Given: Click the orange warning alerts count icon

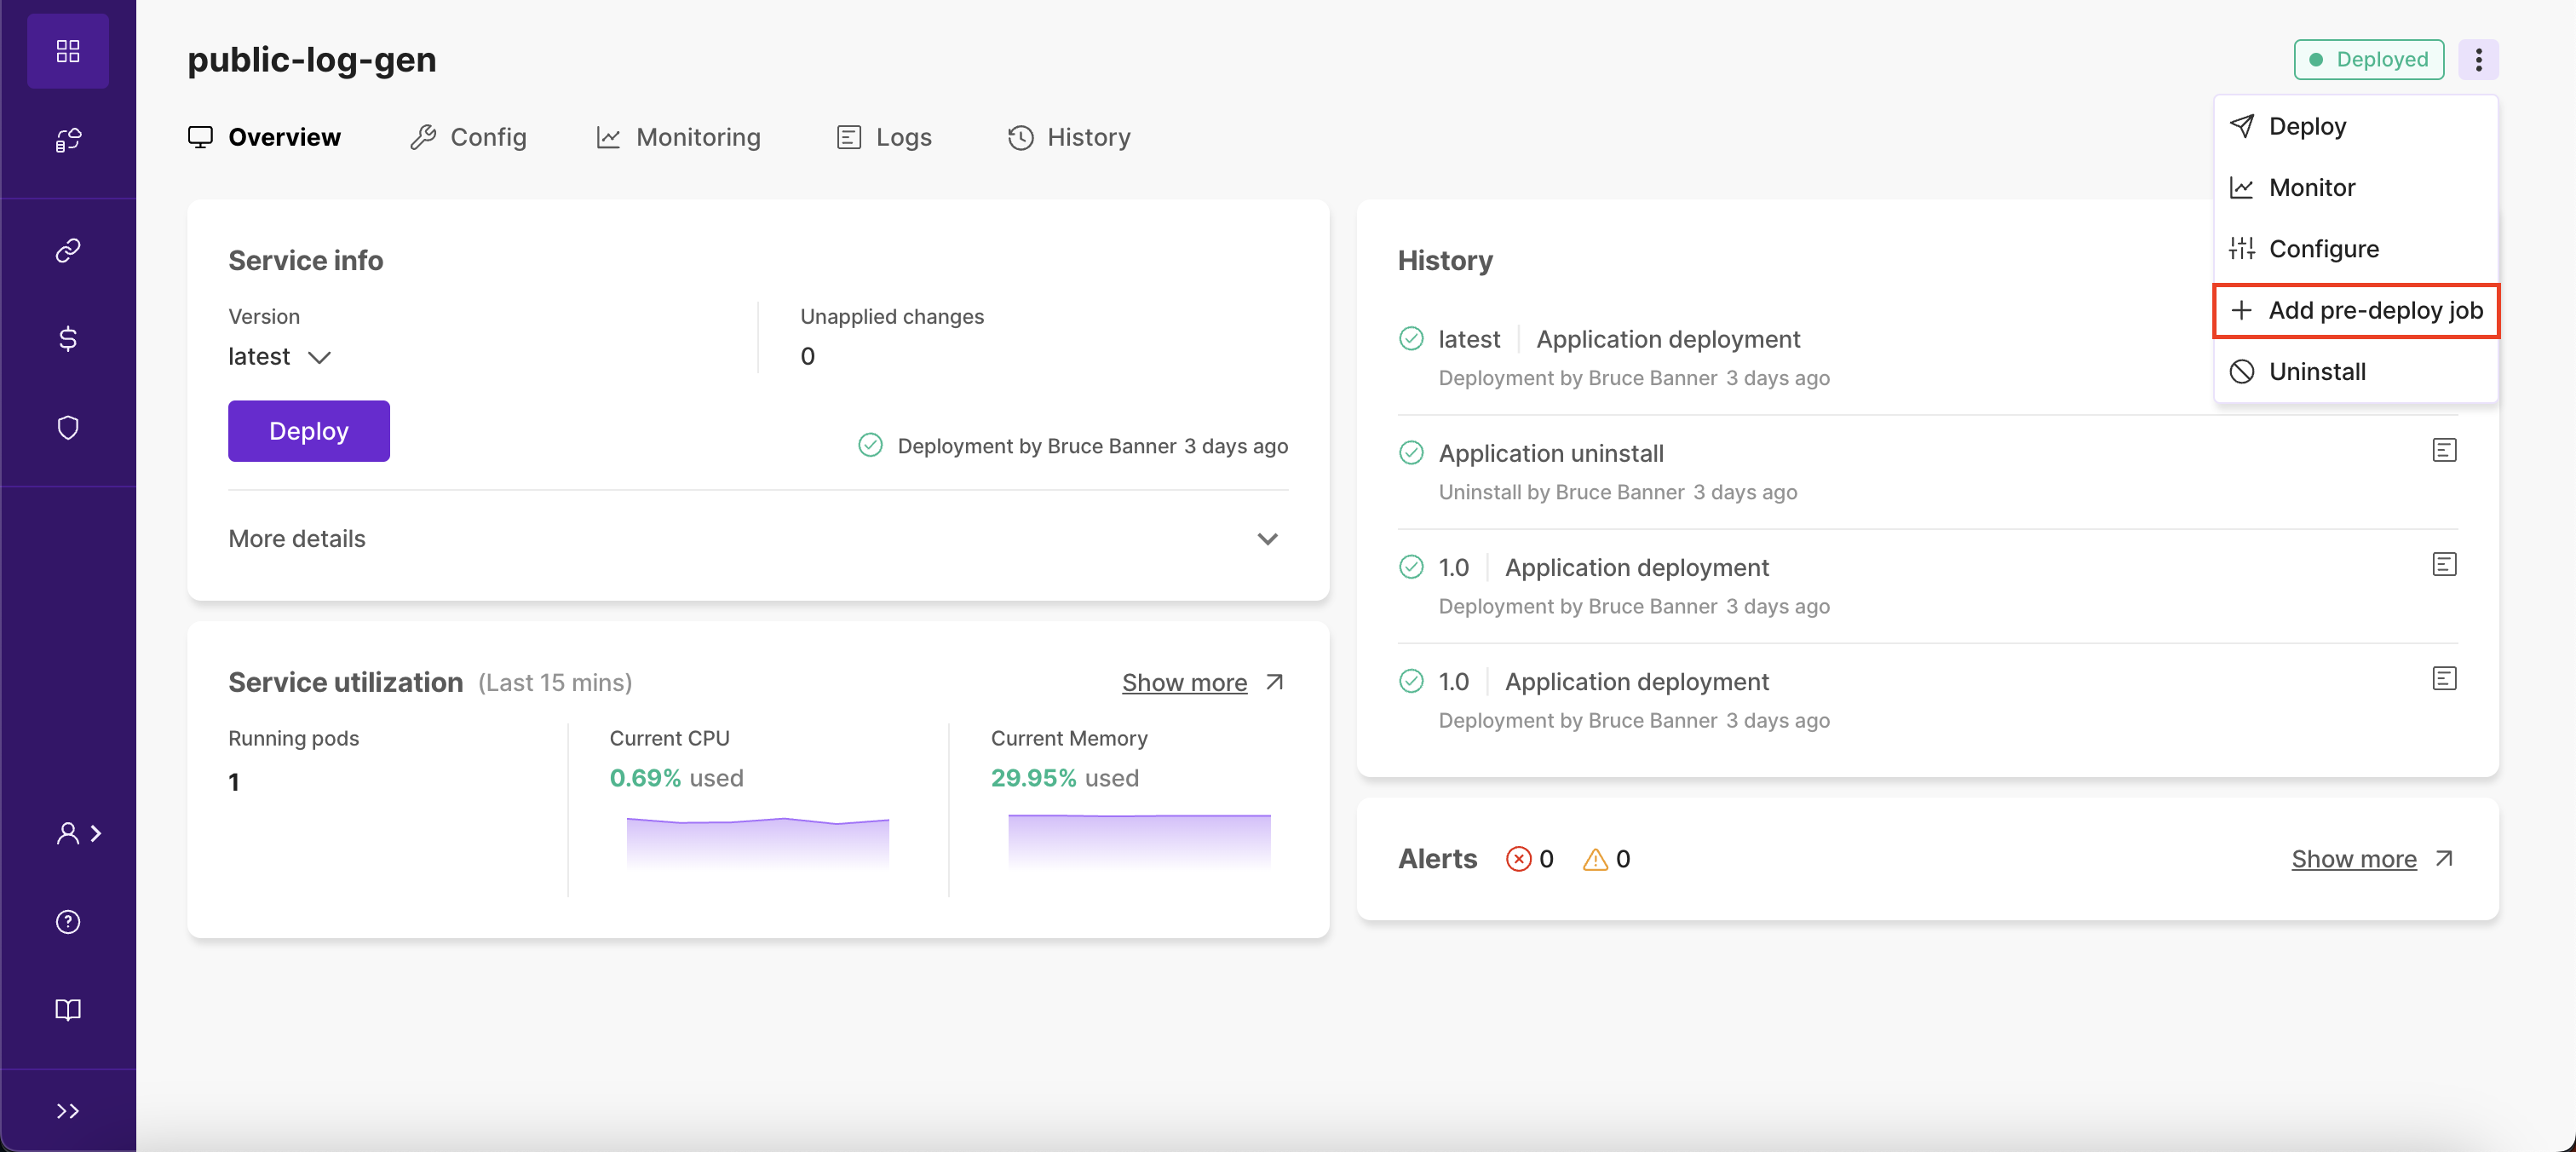Looking at the screenshot, I should 1595,859.
